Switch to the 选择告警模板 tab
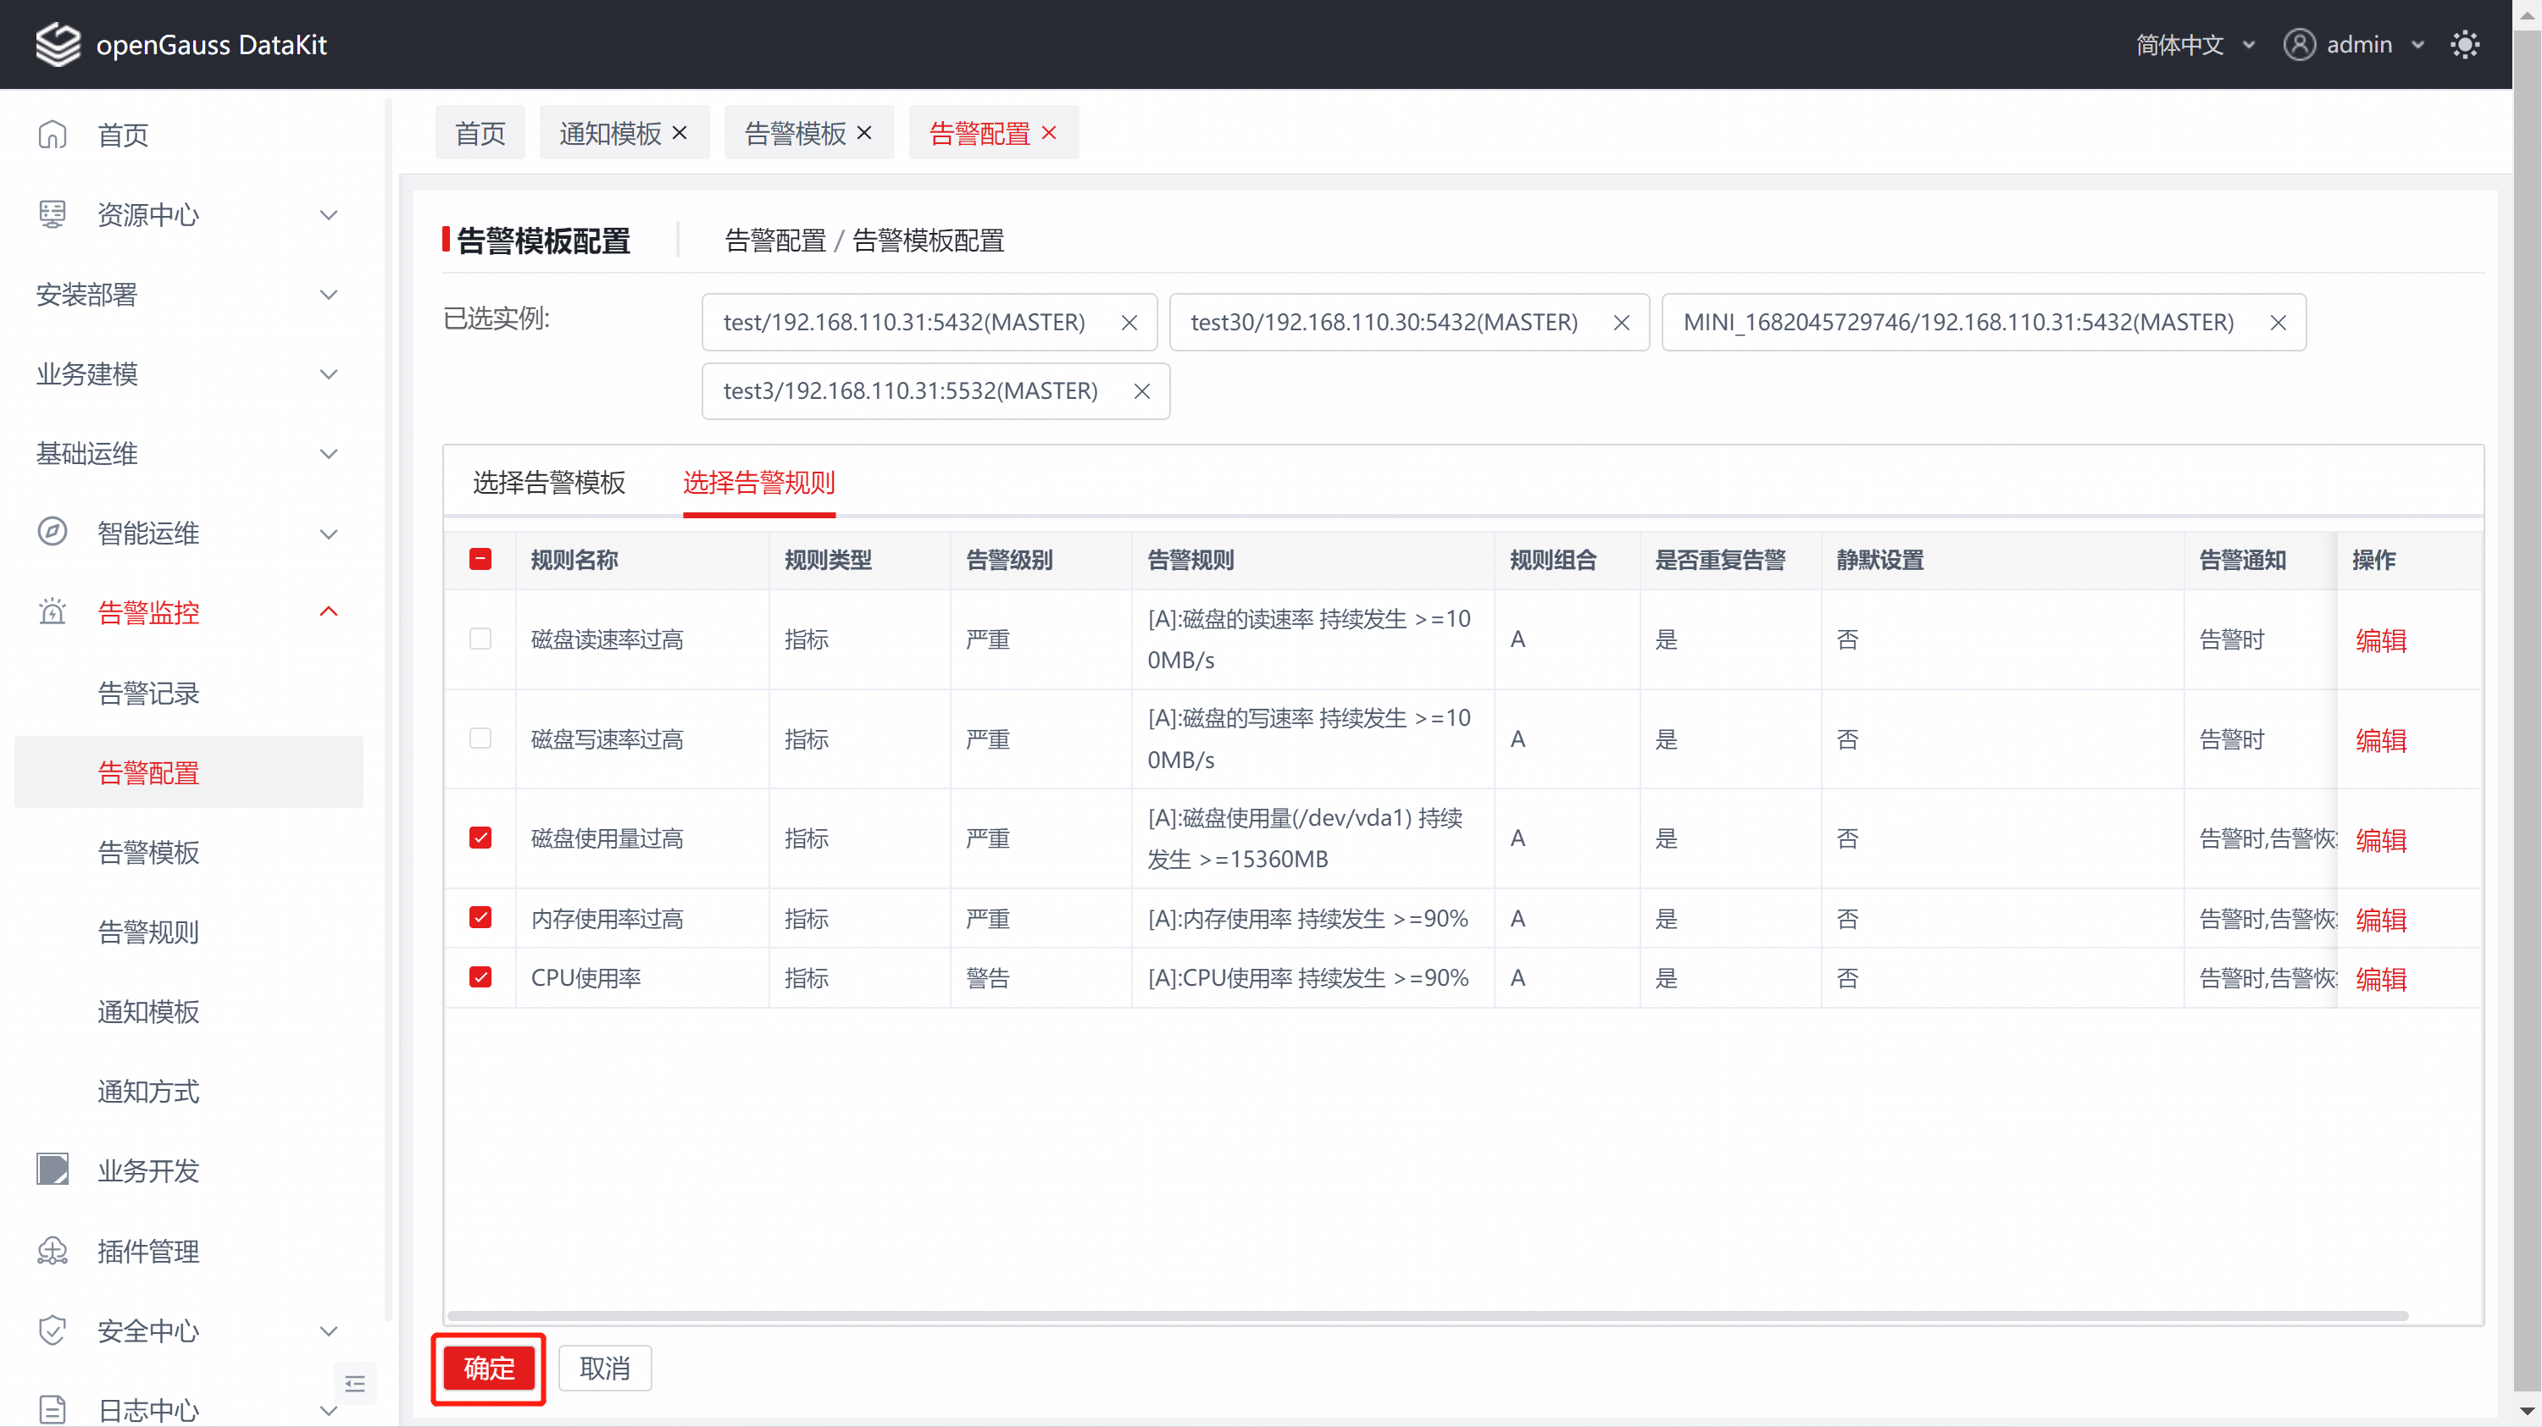 (549, 482)
